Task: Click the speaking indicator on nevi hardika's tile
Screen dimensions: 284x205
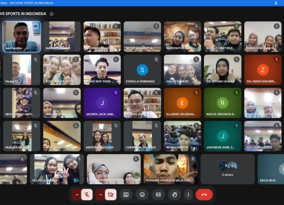Action: tap(35, 26)
